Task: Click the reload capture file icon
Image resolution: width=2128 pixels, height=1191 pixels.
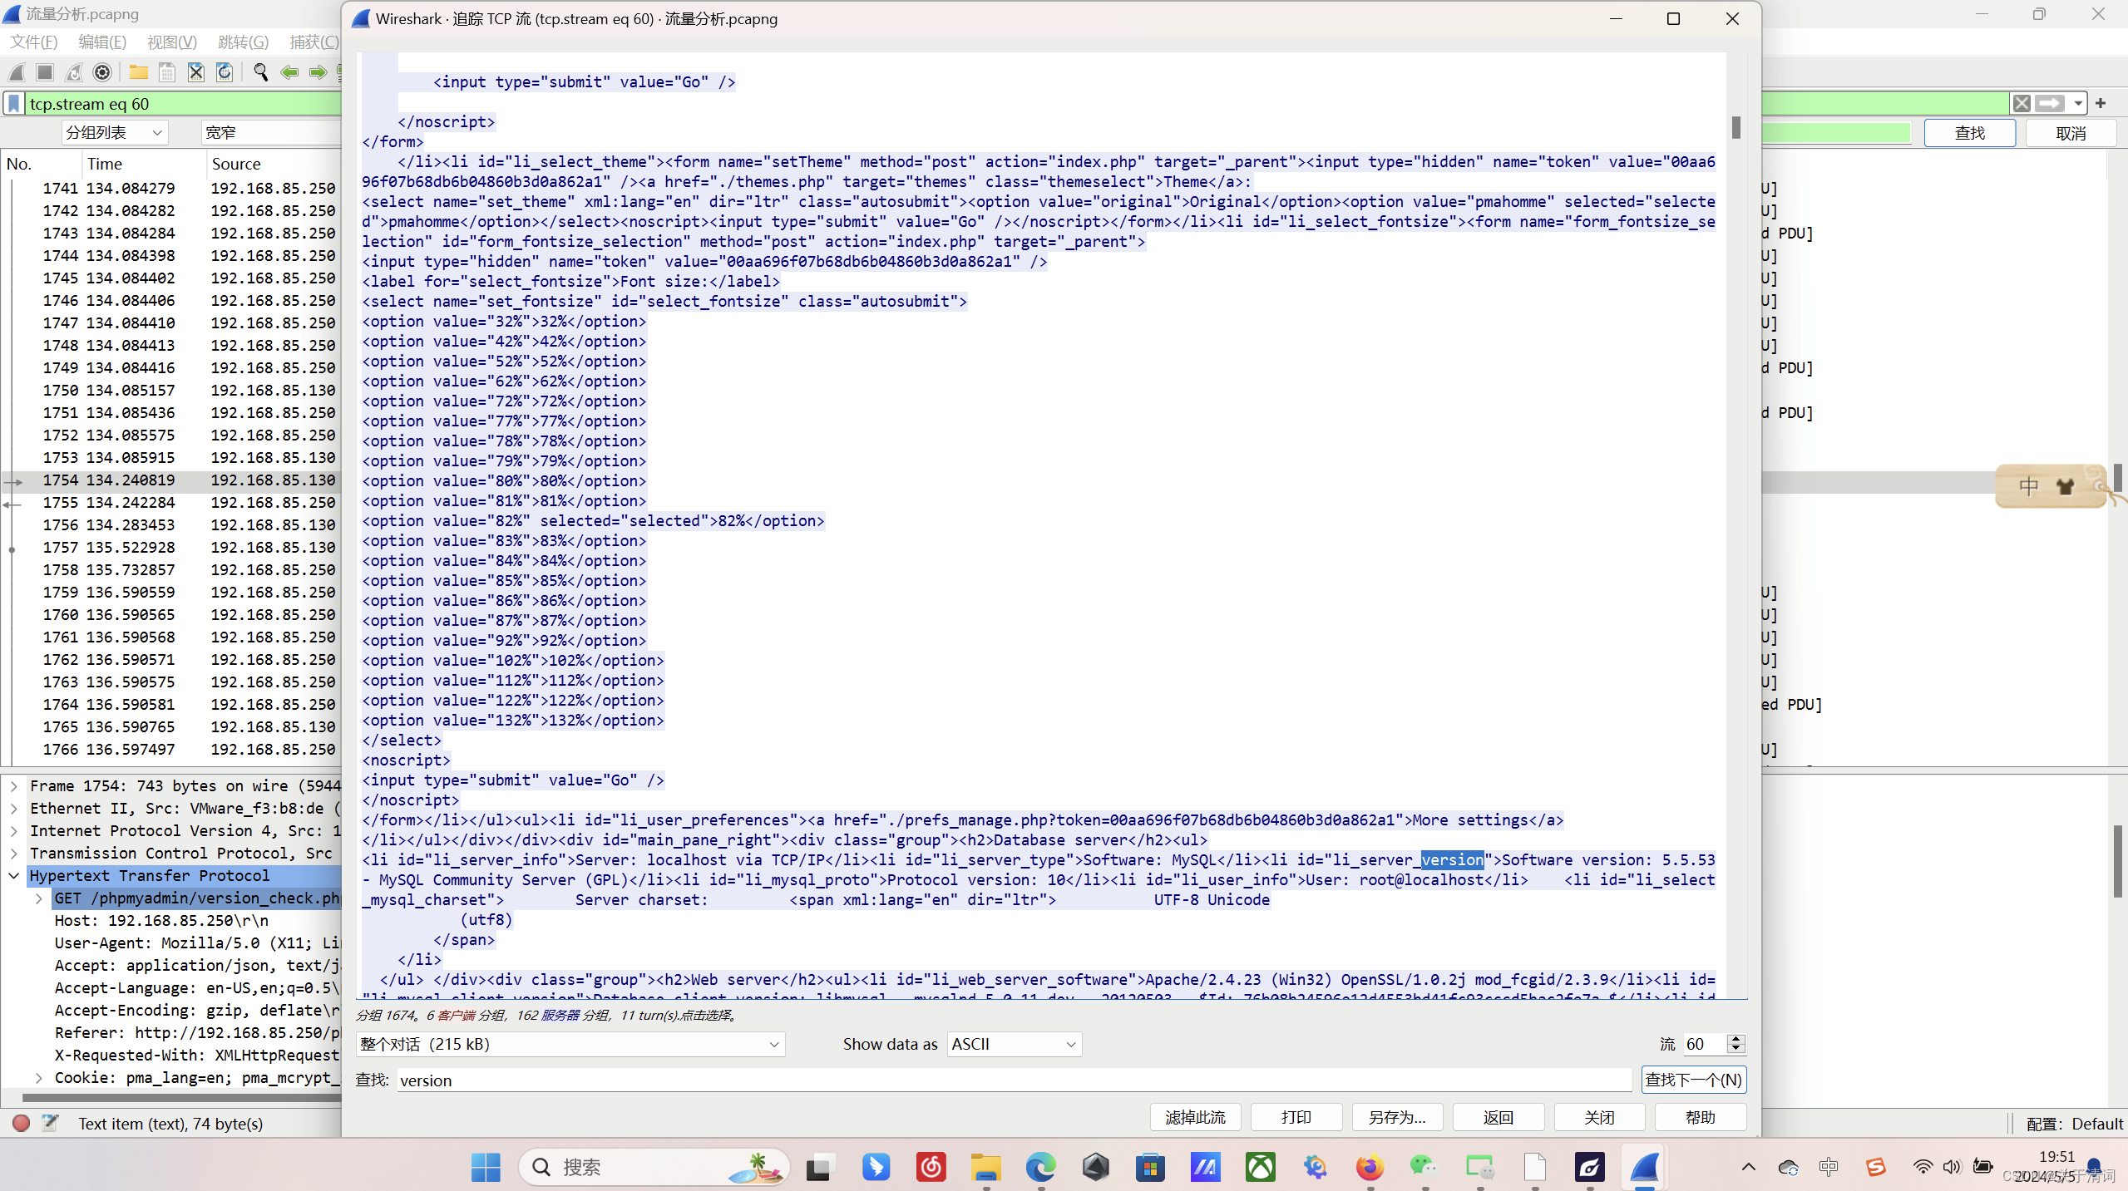Action: coord(225,73)
